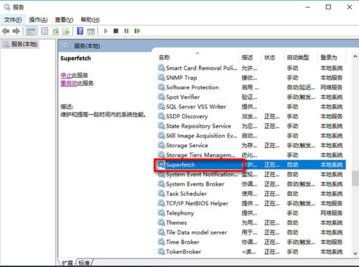Open the 操作(A) menu

[38, 19]
